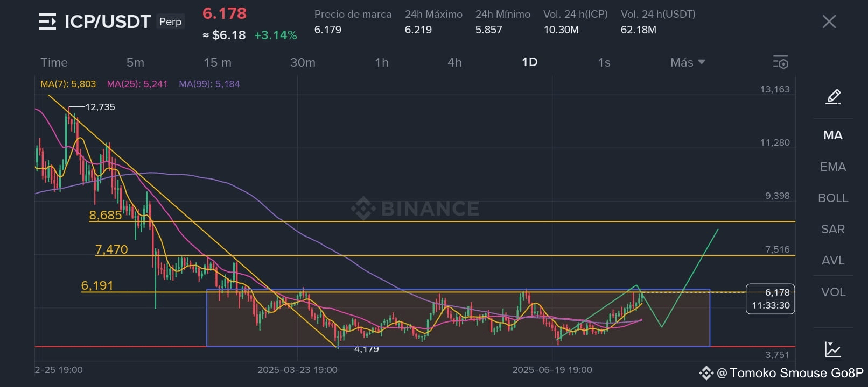Toggle the EMA indicator
Screen dimensions: 868x387
pyautogui.click(x=833, y=167)
